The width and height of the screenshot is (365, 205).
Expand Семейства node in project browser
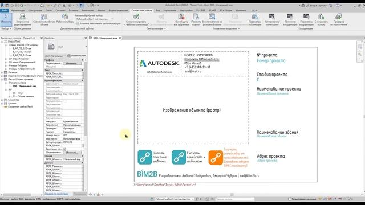[2, 100]
